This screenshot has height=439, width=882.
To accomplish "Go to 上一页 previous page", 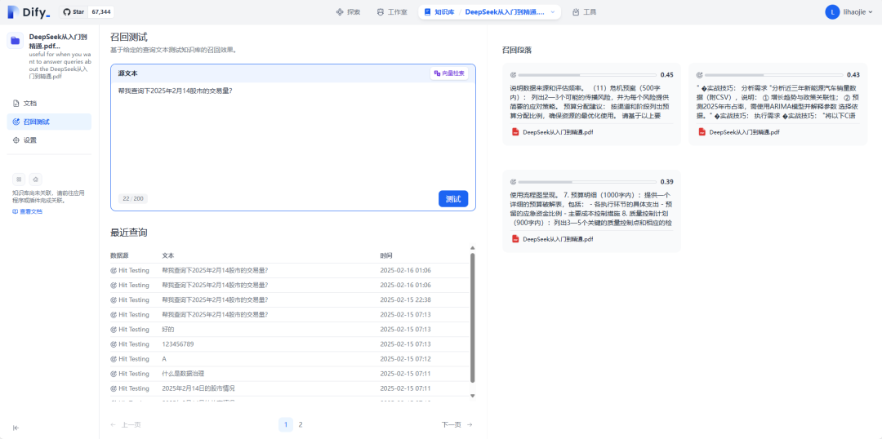I will coord(126,425).
